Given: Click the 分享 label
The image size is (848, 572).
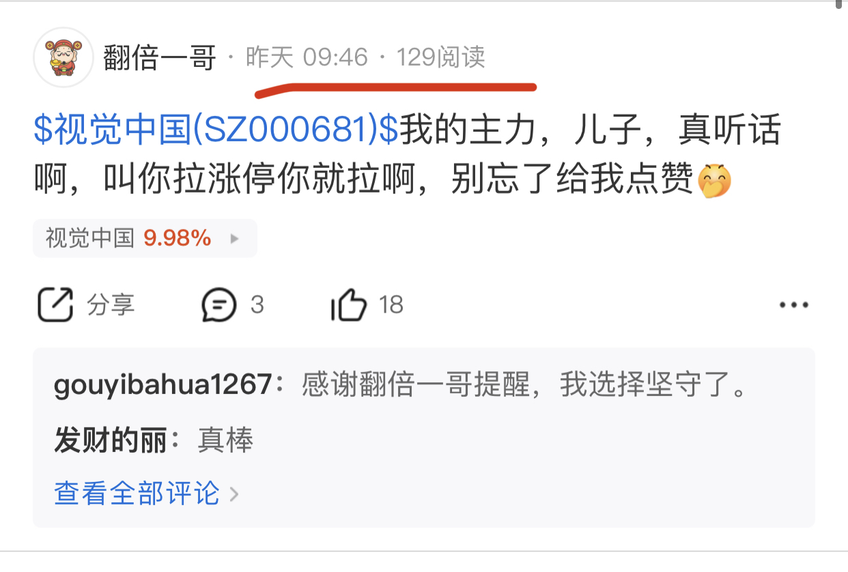Looking at the screenshot, I should tap(111, 304).
